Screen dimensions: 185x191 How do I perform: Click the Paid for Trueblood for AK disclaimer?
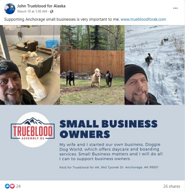(x=109, y=167)
